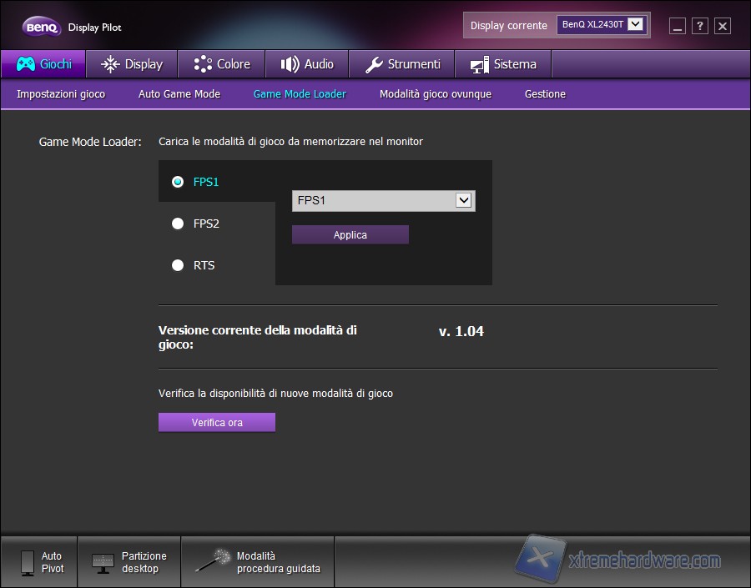Image resolution: width=751 pixels, height=588 pixels.
Task: Click Verifica ora to check updates
Action: [x=216, y=422]
